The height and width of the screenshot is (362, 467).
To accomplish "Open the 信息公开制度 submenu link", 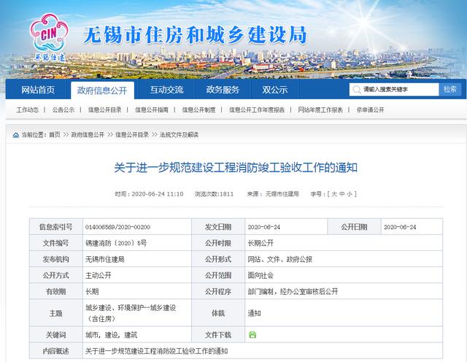I will (x=198, y=110).
